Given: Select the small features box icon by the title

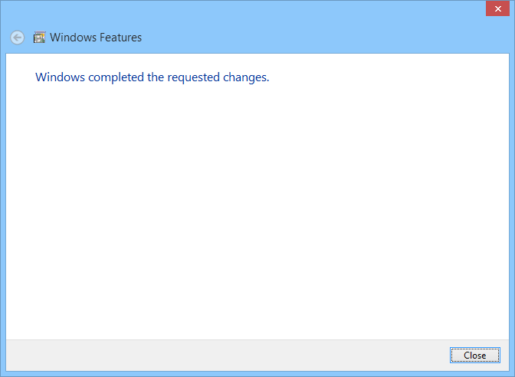Looking at the screenshot, I should [39, 38].
